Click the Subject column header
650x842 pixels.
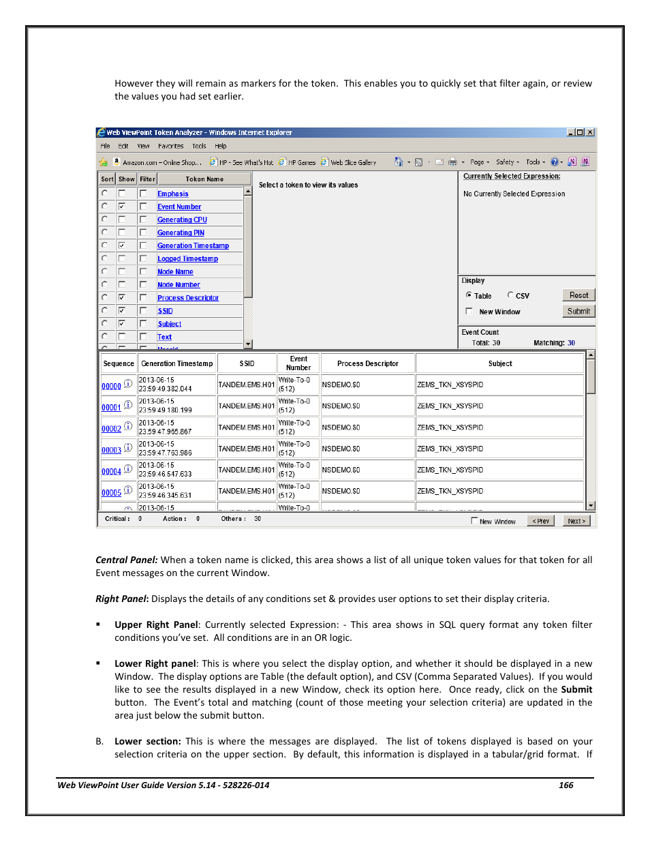(499, 363)
